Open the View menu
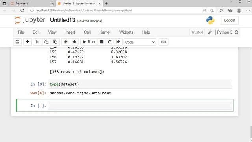 point(52,32)
